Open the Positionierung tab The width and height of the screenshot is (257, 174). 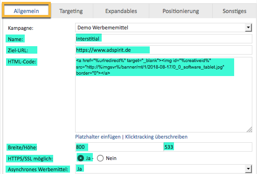[181, 11]
